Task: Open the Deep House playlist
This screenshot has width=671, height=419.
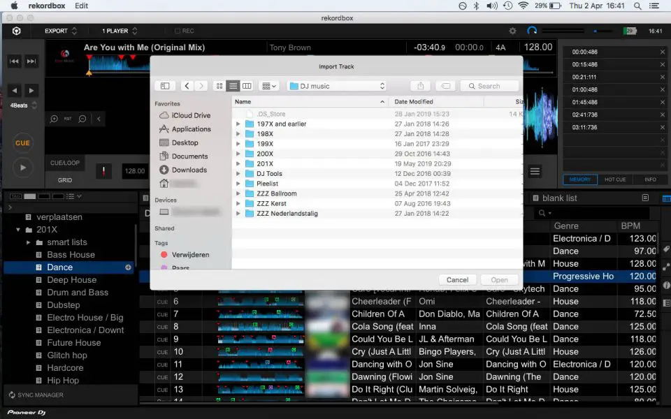Action: click(71, 280)
